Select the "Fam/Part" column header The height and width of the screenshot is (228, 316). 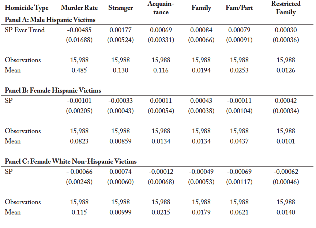tap(239, 8)
